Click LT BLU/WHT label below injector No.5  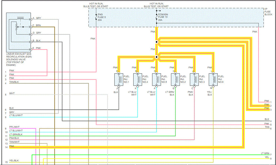click(151, 93)
